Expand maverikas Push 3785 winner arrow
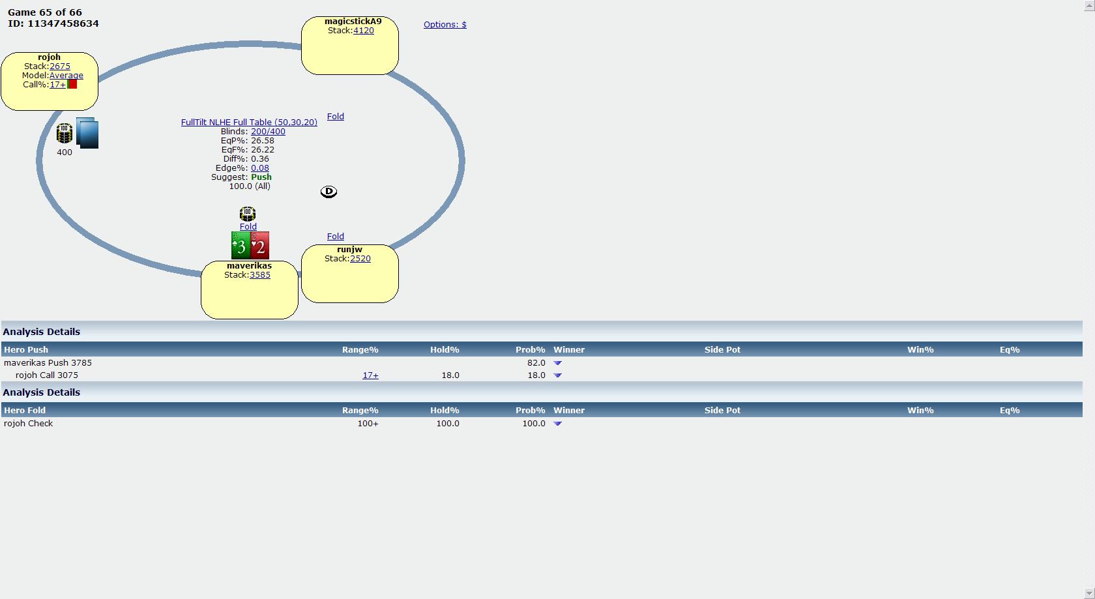The image size is (1095, 599). point(557,363)
